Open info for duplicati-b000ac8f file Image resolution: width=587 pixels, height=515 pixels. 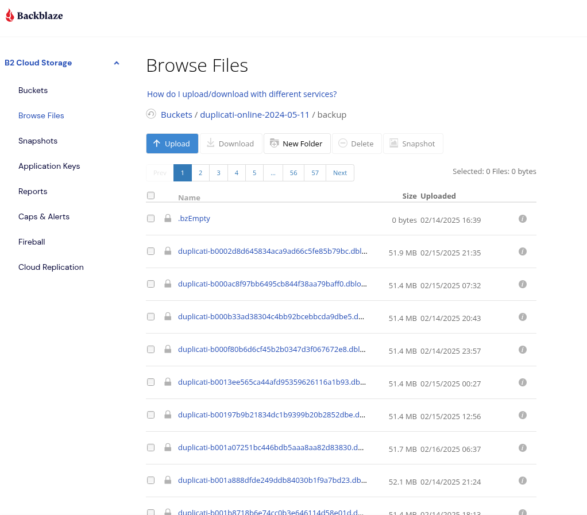[523, 284]
